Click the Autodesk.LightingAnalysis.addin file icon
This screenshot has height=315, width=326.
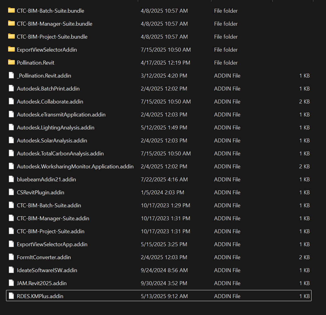click(11, 127)
